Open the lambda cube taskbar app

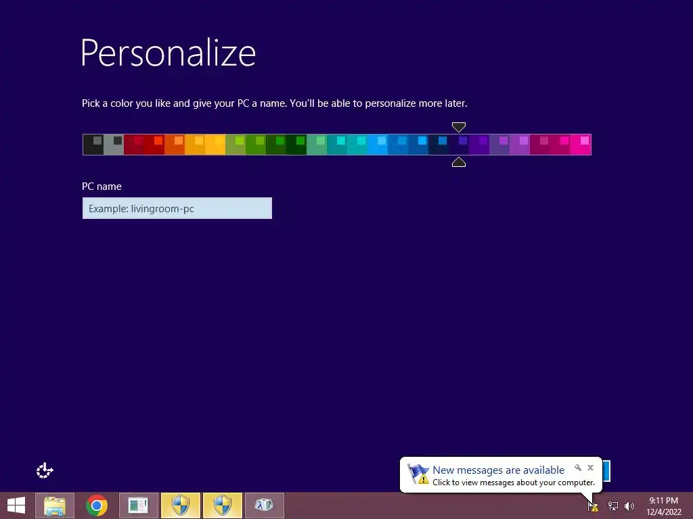pyautogui.click(x=265, y=505)
